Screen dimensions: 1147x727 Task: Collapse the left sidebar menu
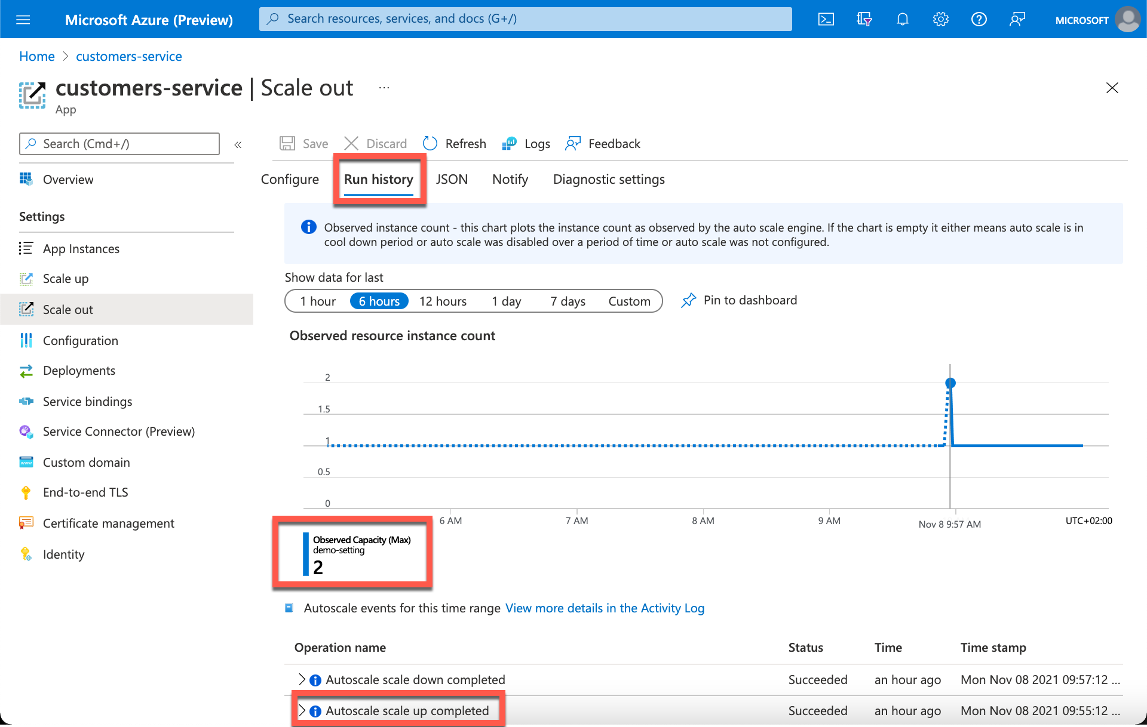(238, 144)
